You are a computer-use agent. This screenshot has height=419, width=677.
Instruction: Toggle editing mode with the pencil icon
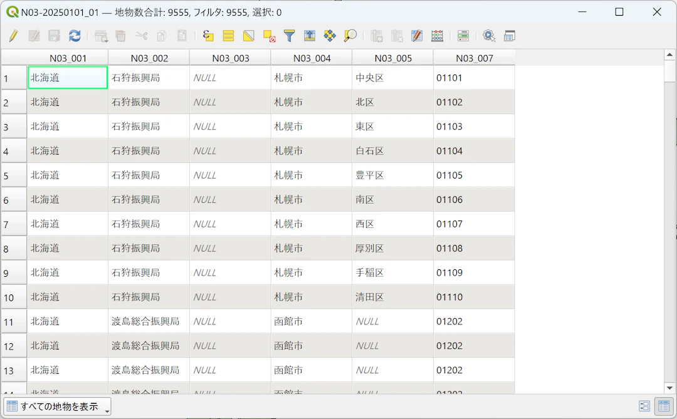click(x=13, y=36)
